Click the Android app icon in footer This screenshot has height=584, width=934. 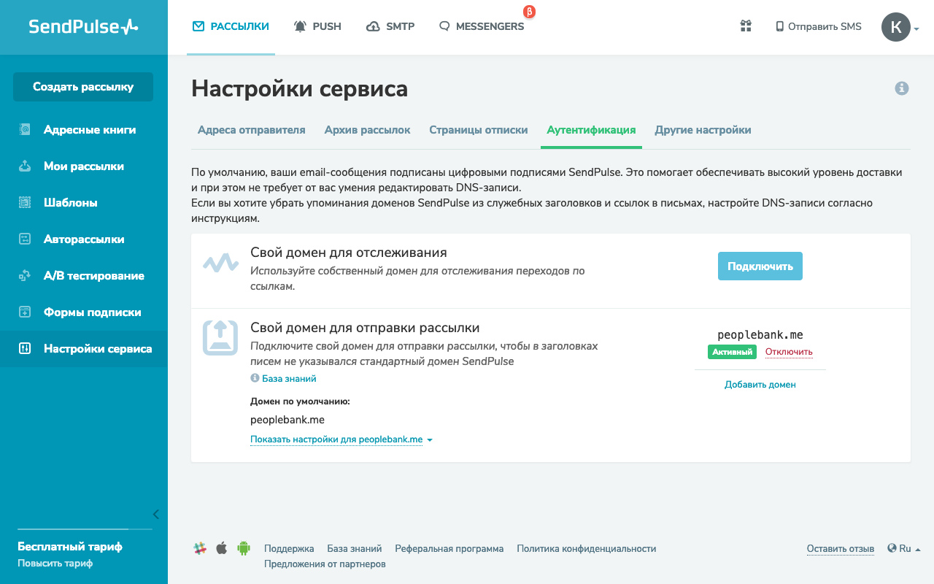point(244,548)
